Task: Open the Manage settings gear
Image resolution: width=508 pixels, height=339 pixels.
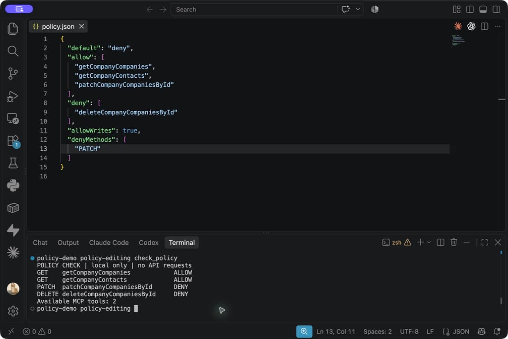Action: [13, 311]
